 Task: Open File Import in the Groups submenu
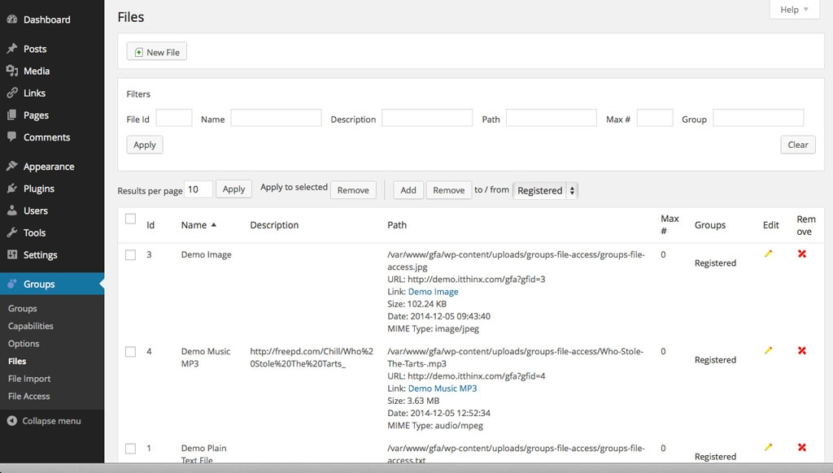(29, 379)
